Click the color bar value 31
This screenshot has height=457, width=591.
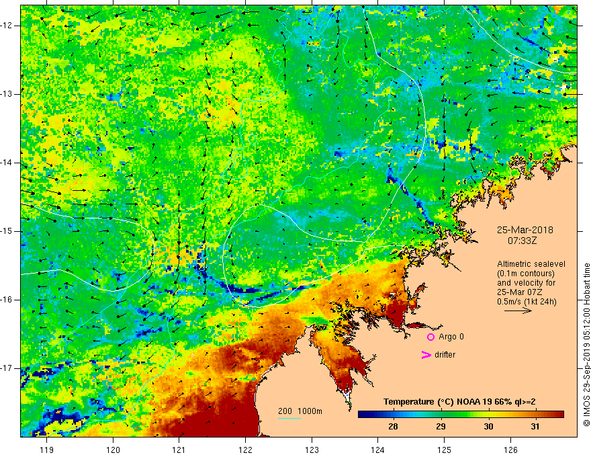[535, 427]
